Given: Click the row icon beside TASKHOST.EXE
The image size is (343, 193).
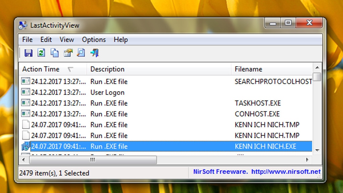Looking at the screenshot, I should [25, 103].
